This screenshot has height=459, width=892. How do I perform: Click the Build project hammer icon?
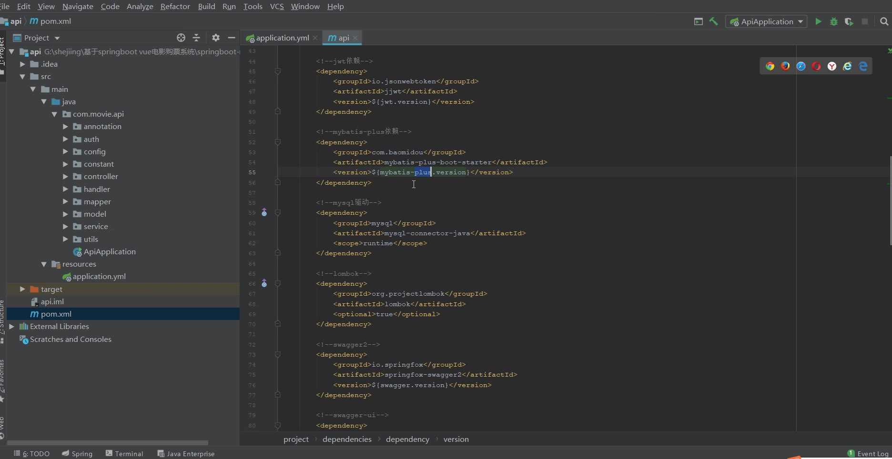tap(713, 21)
